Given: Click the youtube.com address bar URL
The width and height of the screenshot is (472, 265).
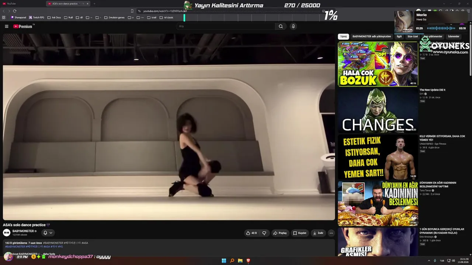Looking at the screenshot, I should coord(165,11).
